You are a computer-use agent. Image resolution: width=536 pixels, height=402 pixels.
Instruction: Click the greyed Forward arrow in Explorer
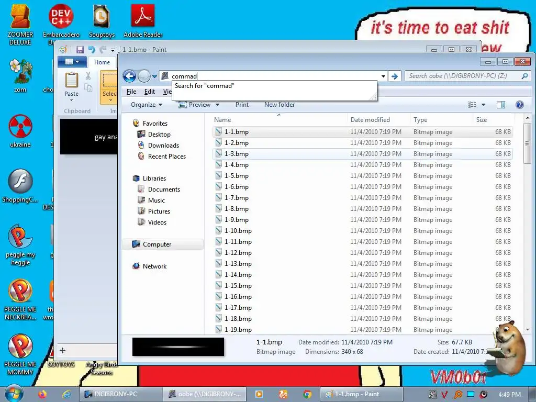point(144,76)
